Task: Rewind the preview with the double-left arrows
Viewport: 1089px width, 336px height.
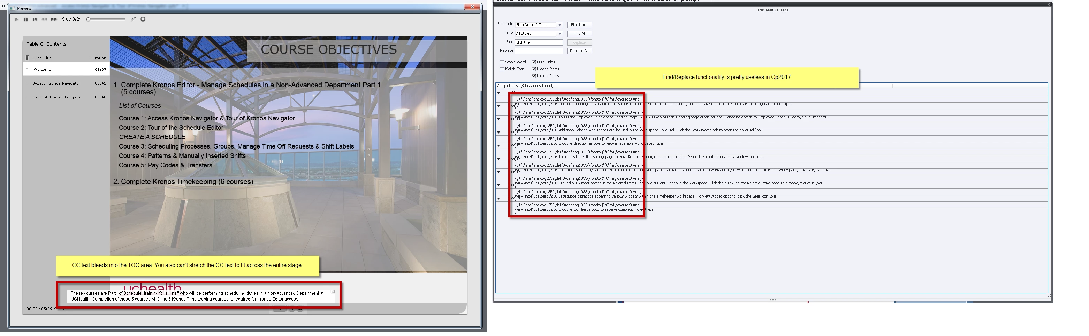Action: point(44,19)
